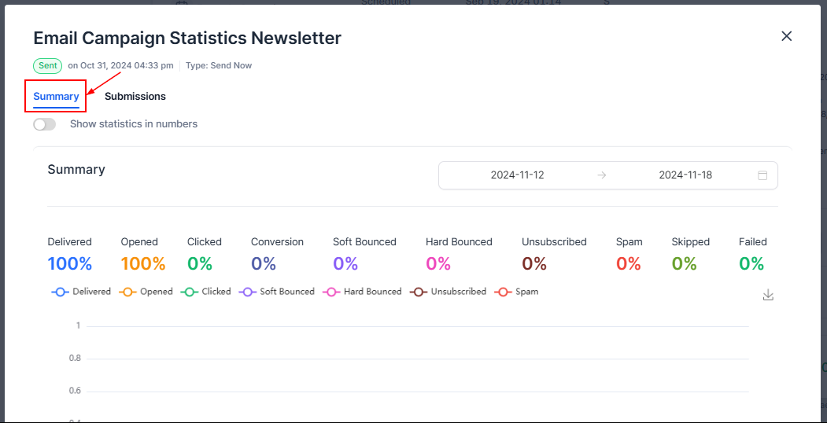Switch to the Summary tab
This screenshot has width=827, height=423.
56,97
